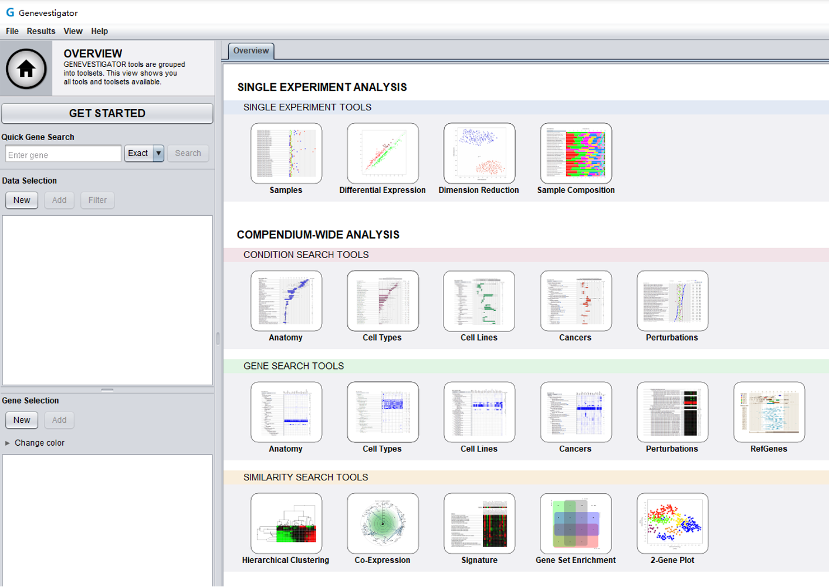Viewport: 829px width, 587px height.
Task: Open the Exact match type dropdown
Action: (144, 154)
